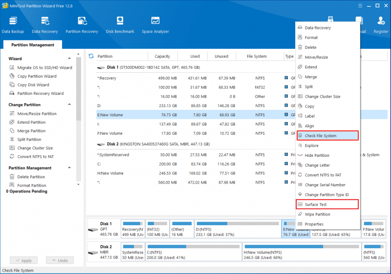Start the Disk Benchmark tool
The width and height of the screenshot is (391, 274).
(120, 25)
